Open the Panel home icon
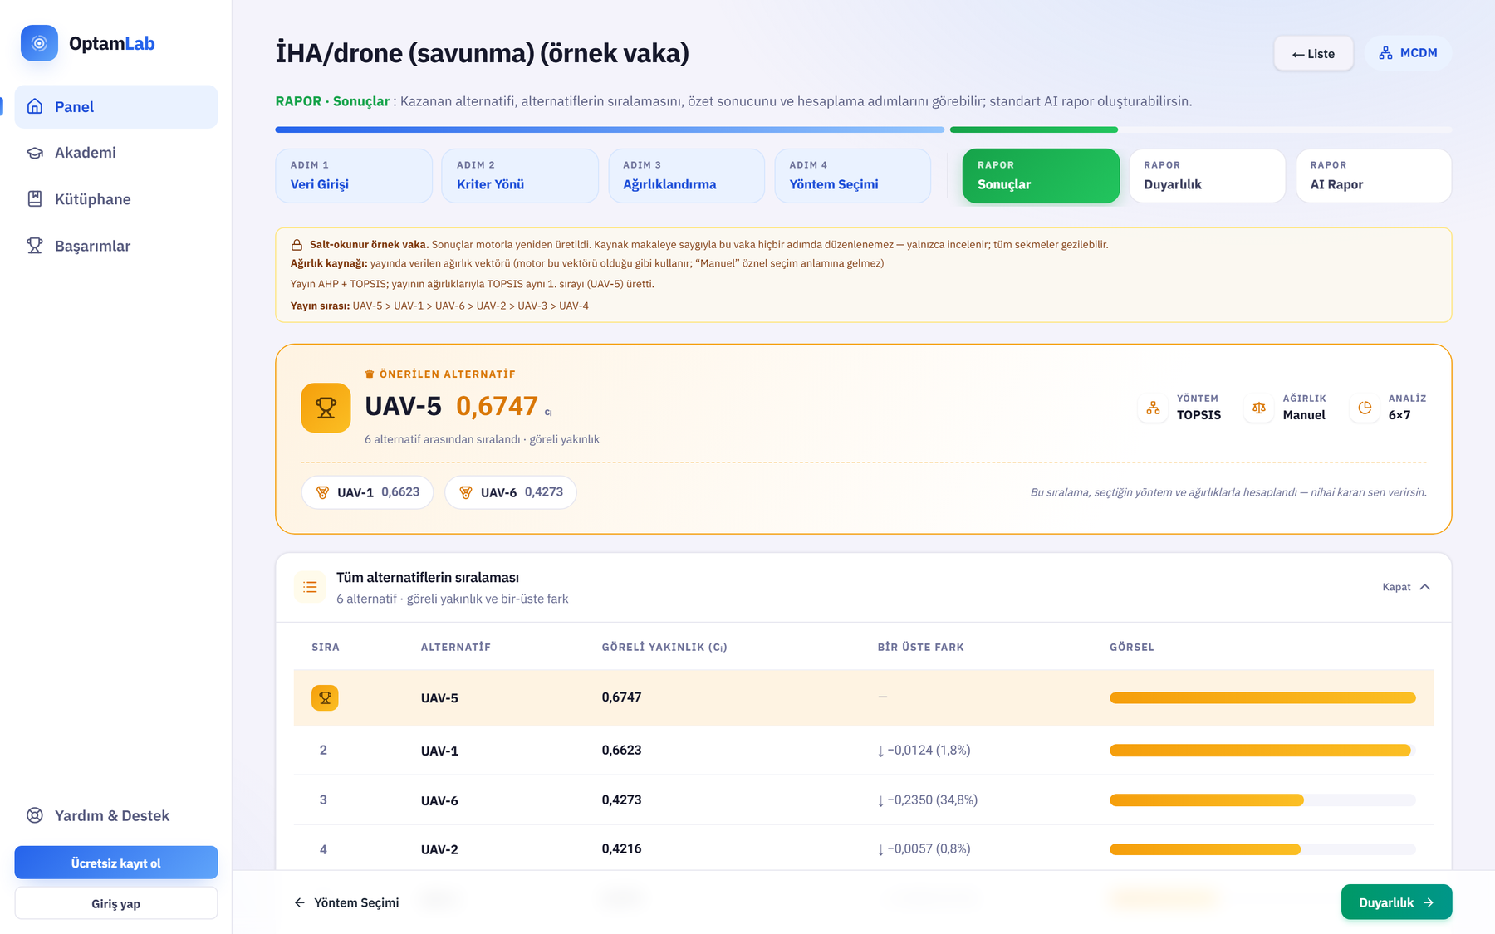This screenshot has height=934, width=1495. 35,106
